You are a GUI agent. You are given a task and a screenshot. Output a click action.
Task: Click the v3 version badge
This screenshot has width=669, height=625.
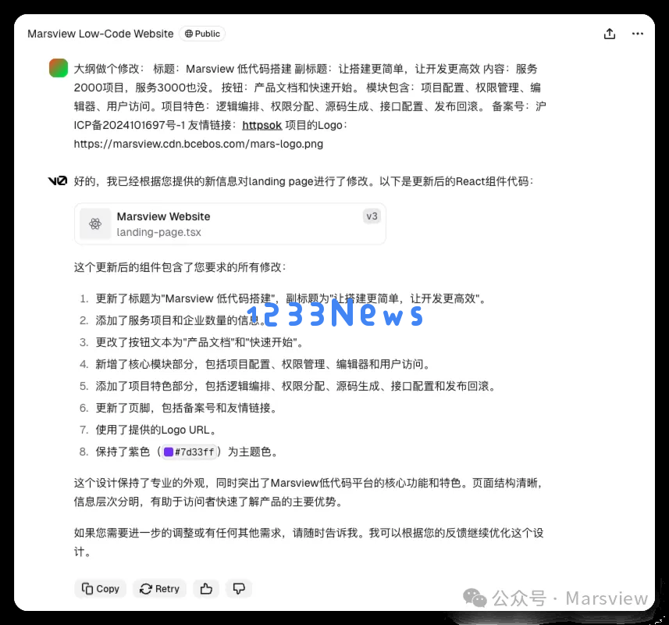coord(372,216)
